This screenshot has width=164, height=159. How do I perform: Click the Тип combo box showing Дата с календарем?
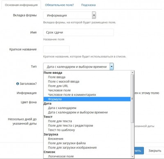pyautogui.click(x=78, y=66)
